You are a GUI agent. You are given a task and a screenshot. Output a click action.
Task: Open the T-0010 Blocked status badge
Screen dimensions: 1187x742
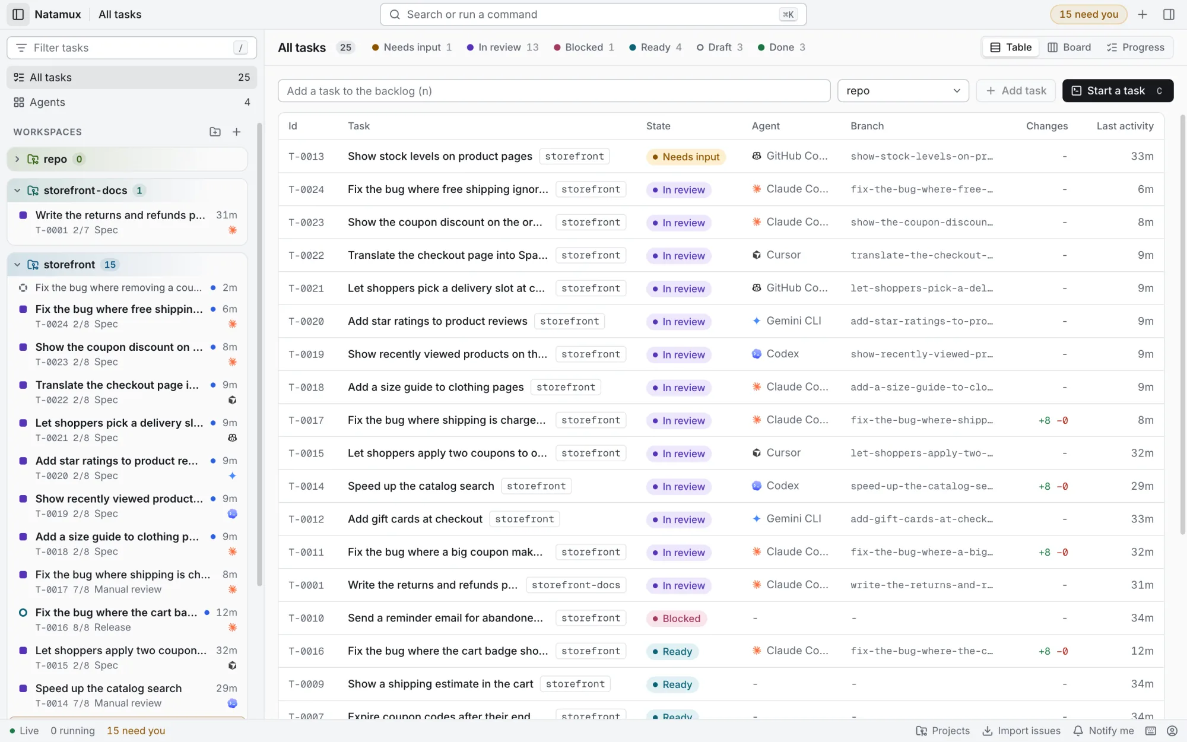coord(676,619)
